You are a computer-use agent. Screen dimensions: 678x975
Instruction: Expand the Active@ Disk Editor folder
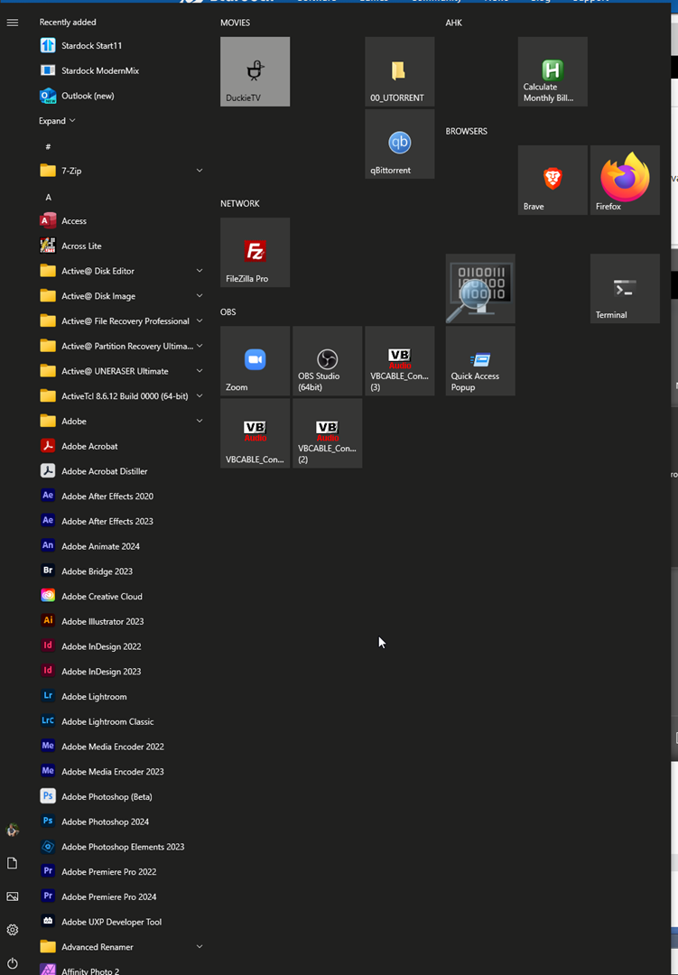[122, 271]
